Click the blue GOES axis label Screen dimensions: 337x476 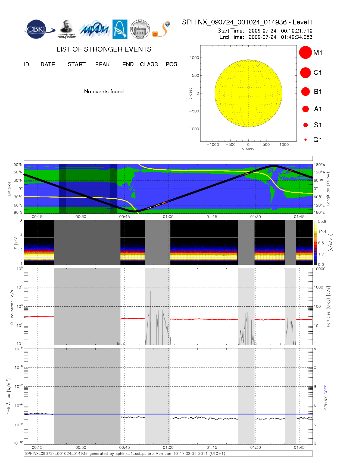click(x=326, y=389)
